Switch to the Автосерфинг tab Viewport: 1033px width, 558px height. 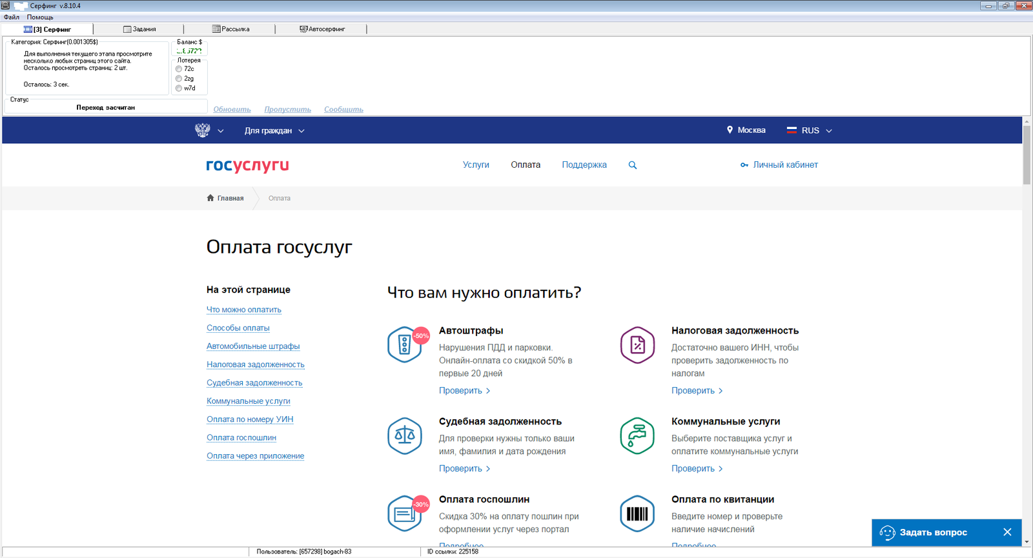322,29
